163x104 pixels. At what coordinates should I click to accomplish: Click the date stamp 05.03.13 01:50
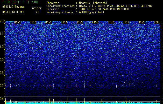13,12
